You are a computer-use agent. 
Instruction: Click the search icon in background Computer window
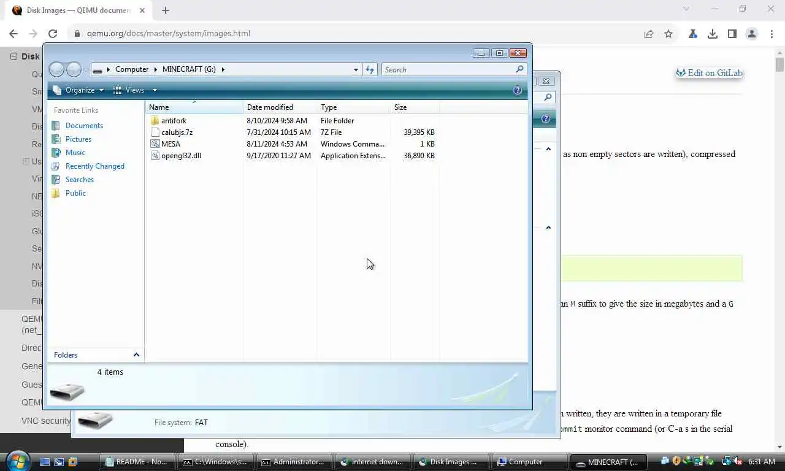(x=548, y=97)
